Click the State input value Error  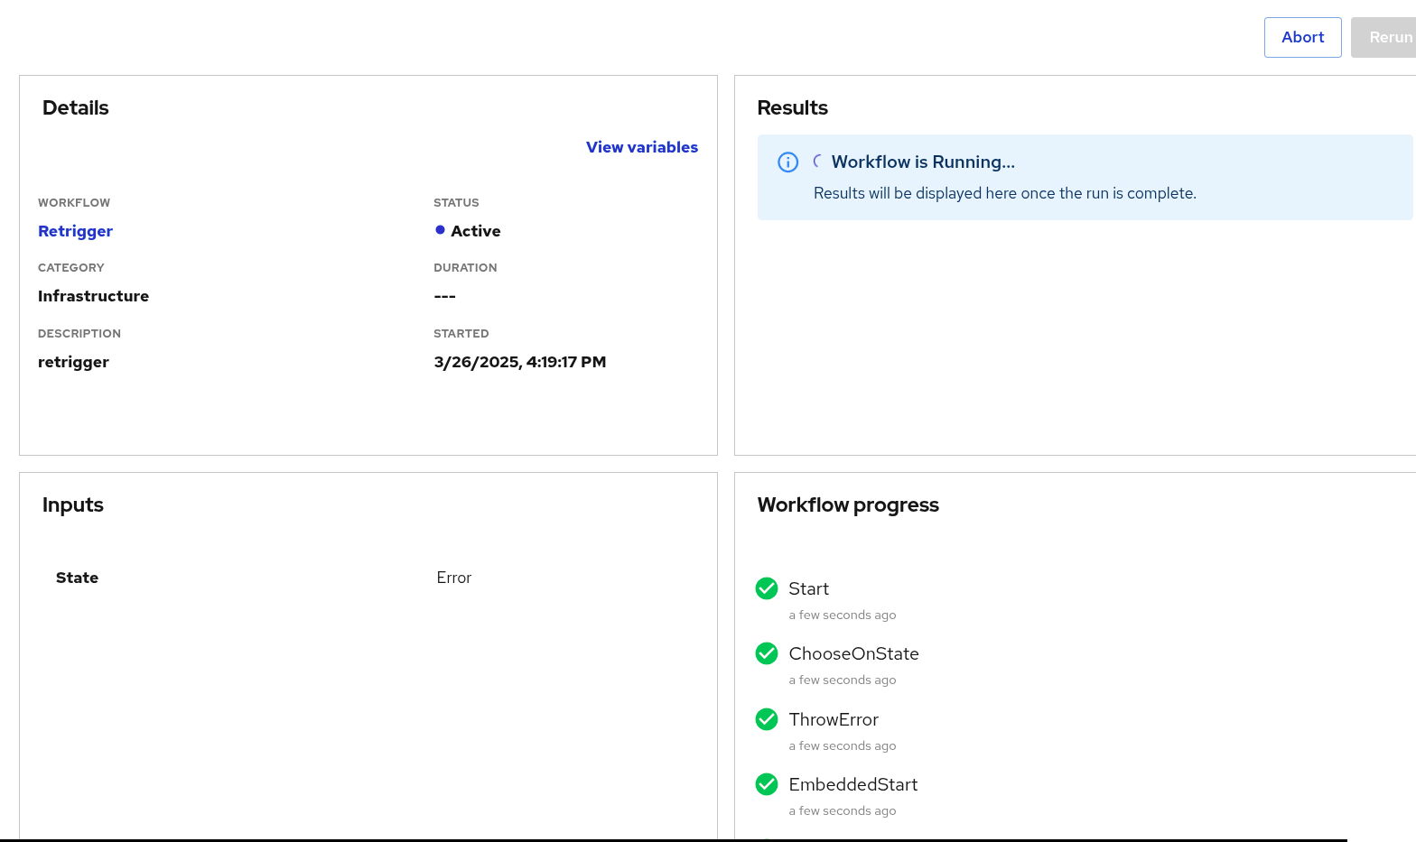point(453,578)
